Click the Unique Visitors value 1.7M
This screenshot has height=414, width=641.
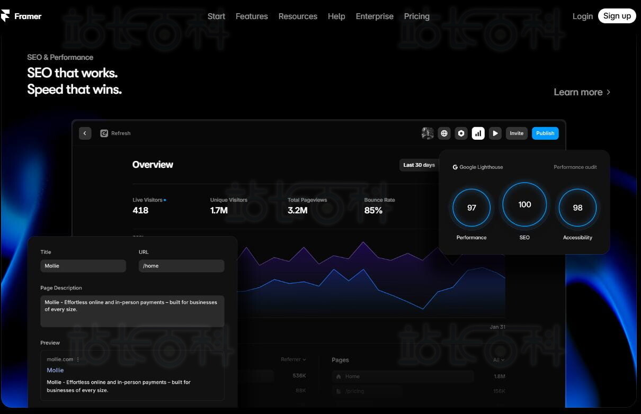click(219, 210)
